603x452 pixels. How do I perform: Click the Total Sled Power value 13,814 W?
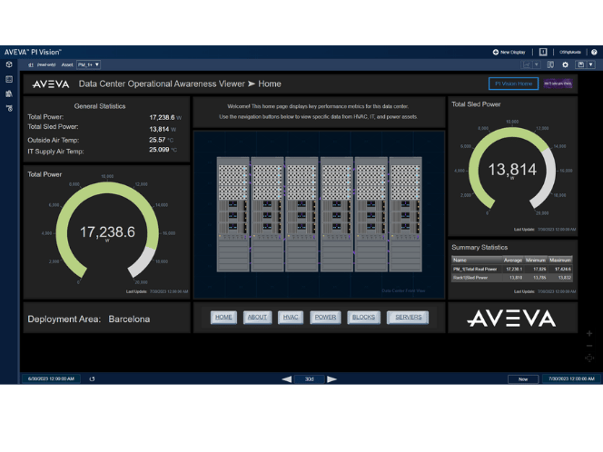click(163, 129)
